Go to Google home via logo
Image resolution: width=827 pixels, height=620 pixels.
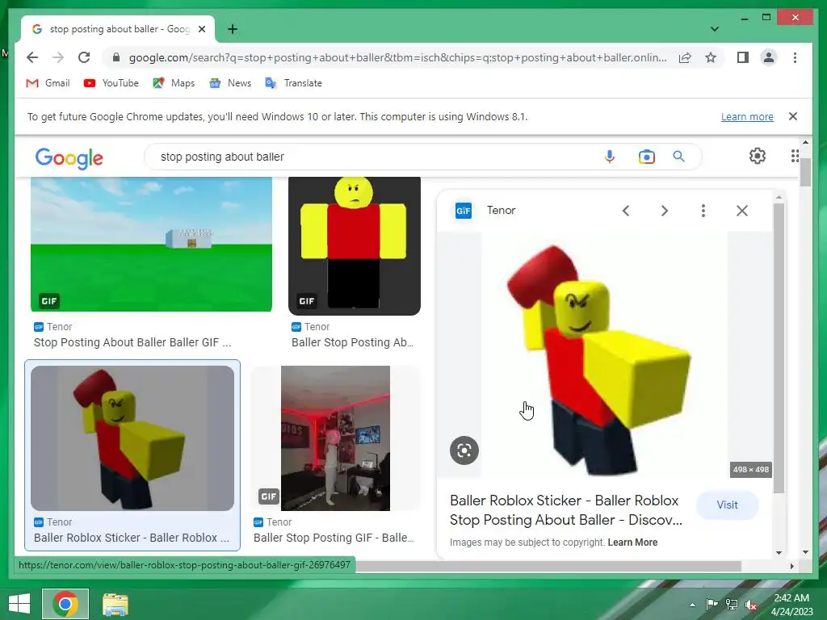click(69, 157)
